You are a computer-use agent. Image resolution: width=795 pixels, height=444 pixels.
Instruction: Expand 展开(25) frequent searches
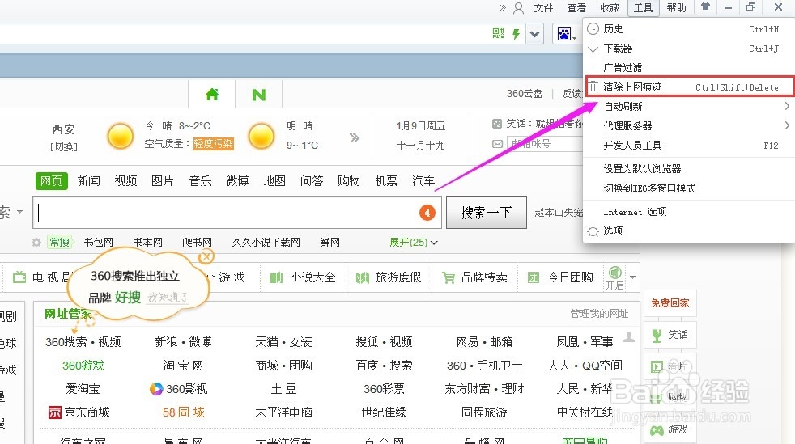pos(413,243)
